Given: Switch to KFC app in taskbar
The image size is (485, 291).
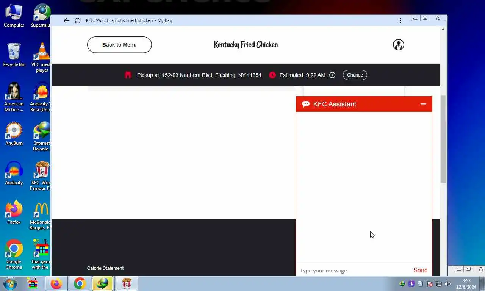Looking at the screenshot, I should pyautogui.click(x=127, y=283).
